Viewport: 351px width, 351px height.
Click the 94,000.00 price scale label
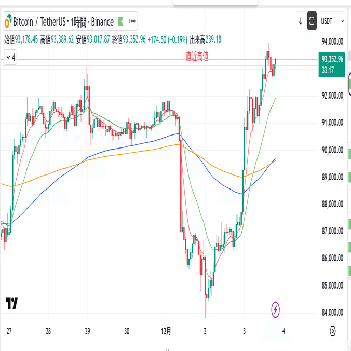tap(332, 41)
